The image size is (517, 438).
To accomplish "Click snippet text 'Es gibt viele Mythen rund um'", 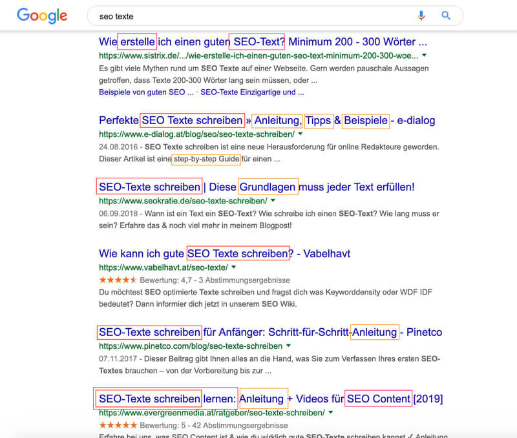I will pyautogui.click(x=149, y=68).
